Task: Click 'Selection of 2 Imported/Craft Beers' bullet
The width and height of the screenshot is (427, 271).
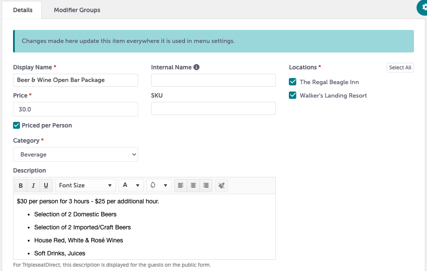Action: click(83, 228)
